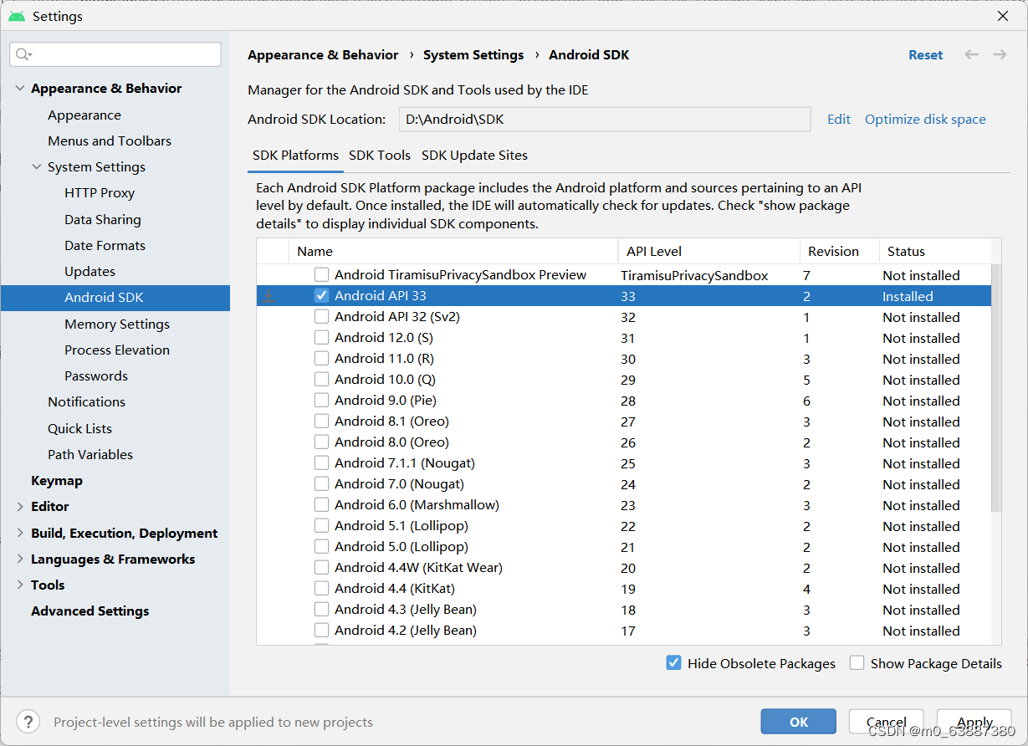Check Android 6.0 (Marshmallow) checkbox
The width and height of the screenshot is (1028, 746).
coord(321,504)
